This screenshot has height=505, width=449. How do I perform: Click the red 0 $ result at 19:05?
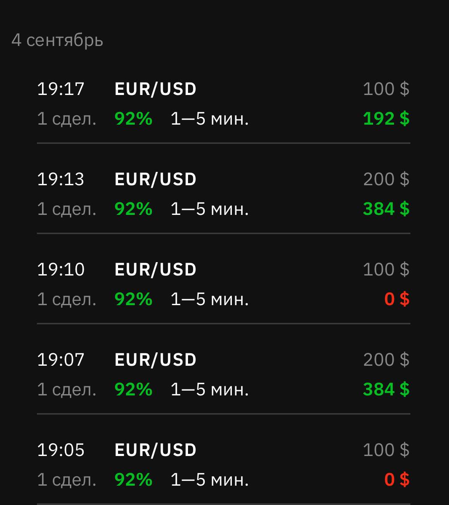click(x=397, y=480)
